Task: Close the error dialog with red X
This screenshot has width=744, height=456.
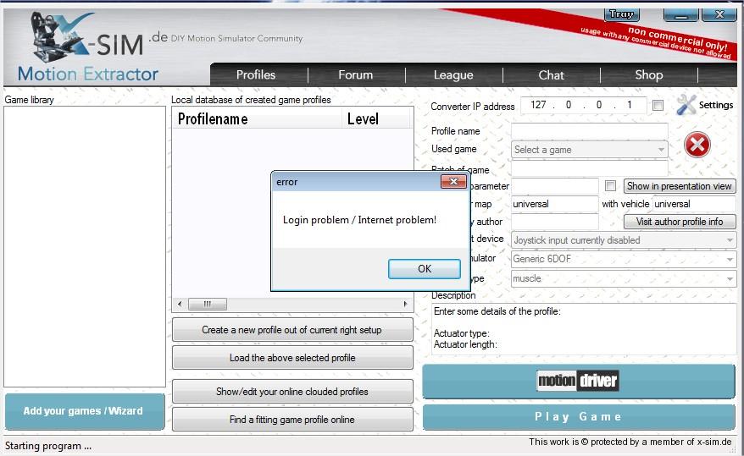Action: [x=453, y=181]
